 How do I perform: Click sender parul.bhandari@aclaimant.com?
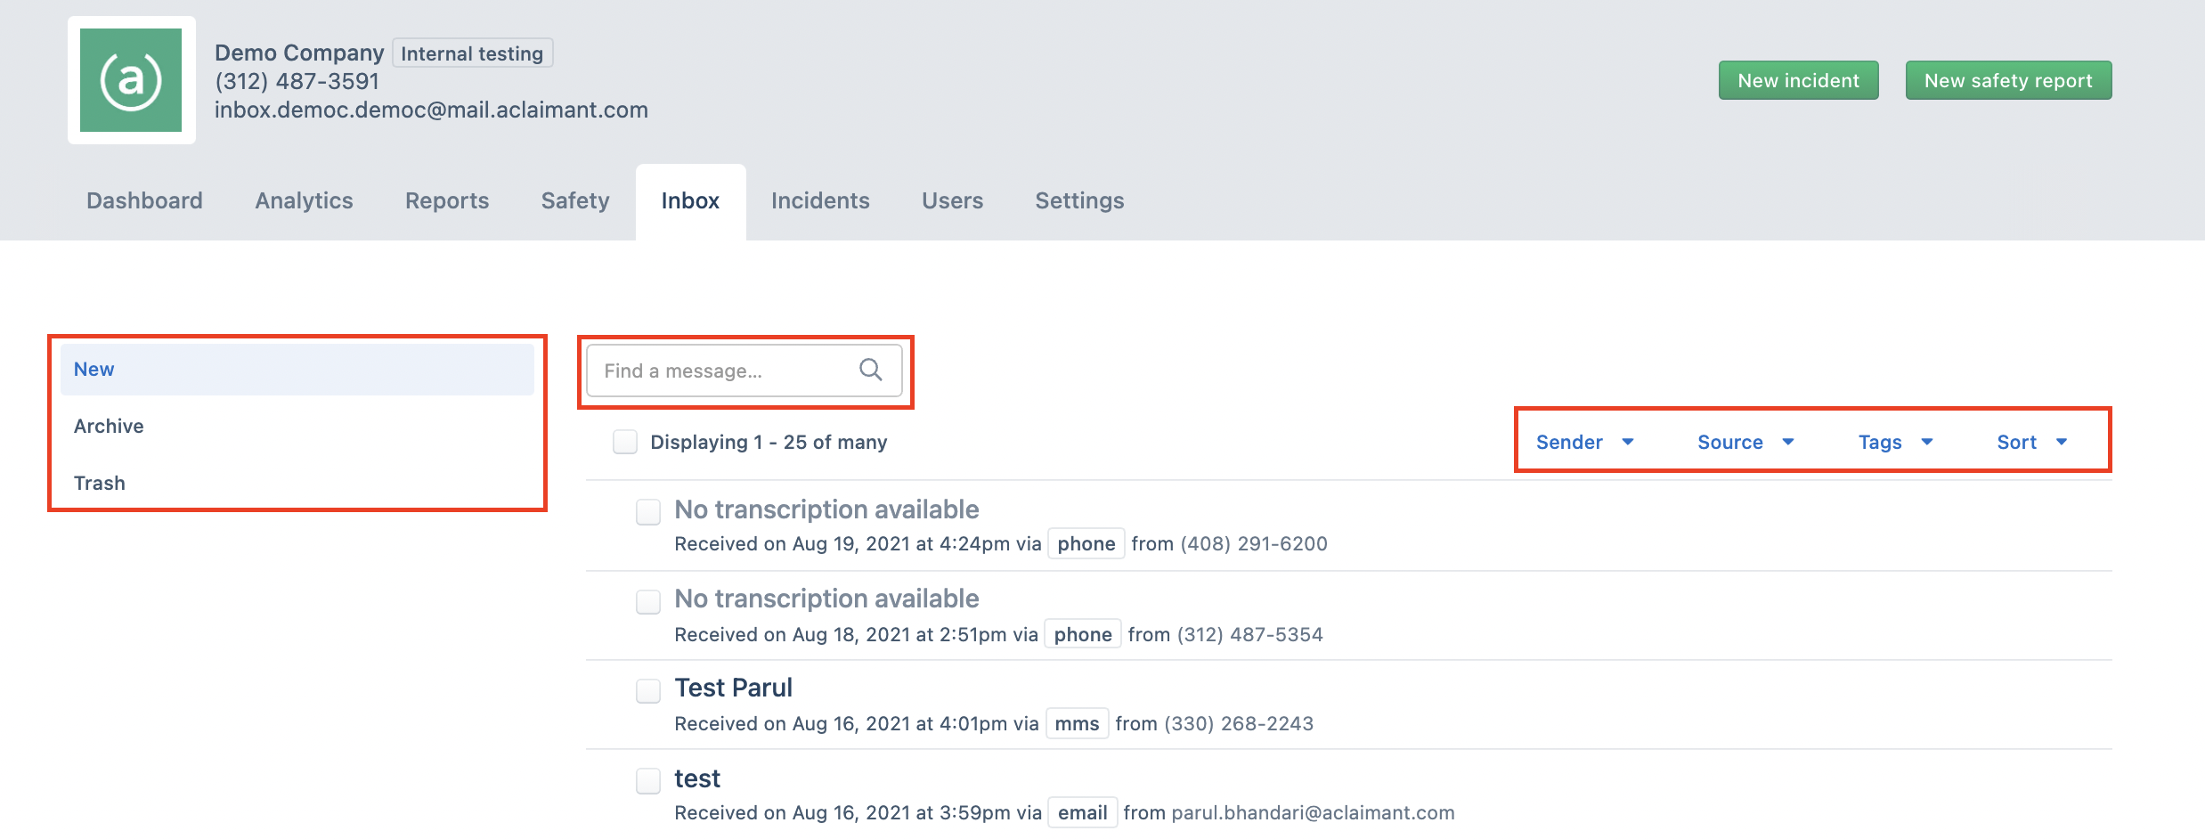click(x=1313, y=812)
